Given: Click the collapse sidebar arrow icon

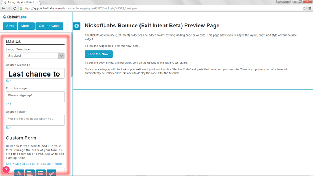Looking at the screenshot, I should click(x=77, y=26).
